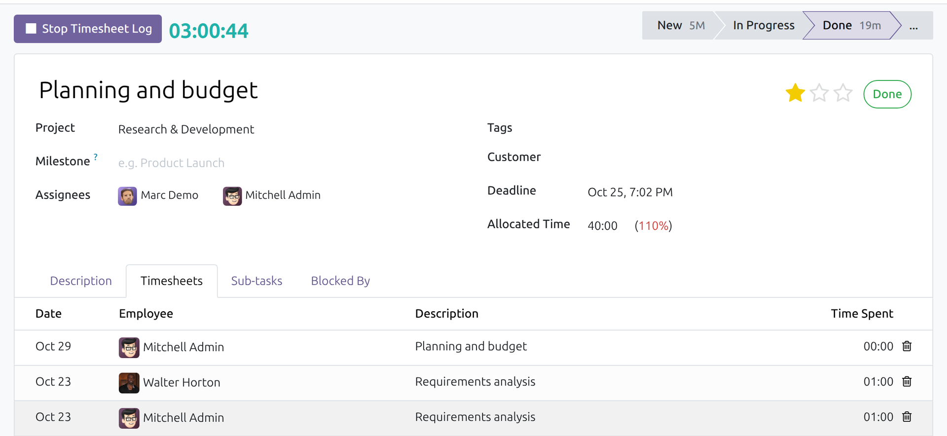The height and width of the screenshot is (436, 947).
Task: Sort by the Description column header
Action: point(447,314)
